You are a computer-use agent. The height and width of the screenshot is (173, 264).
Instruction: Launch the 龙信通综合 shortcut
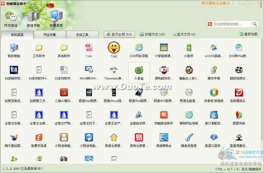(x=239, y=95)
